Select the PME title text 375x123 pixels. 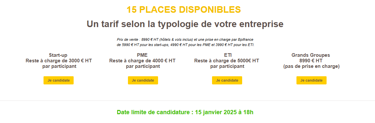coord(142,55)
